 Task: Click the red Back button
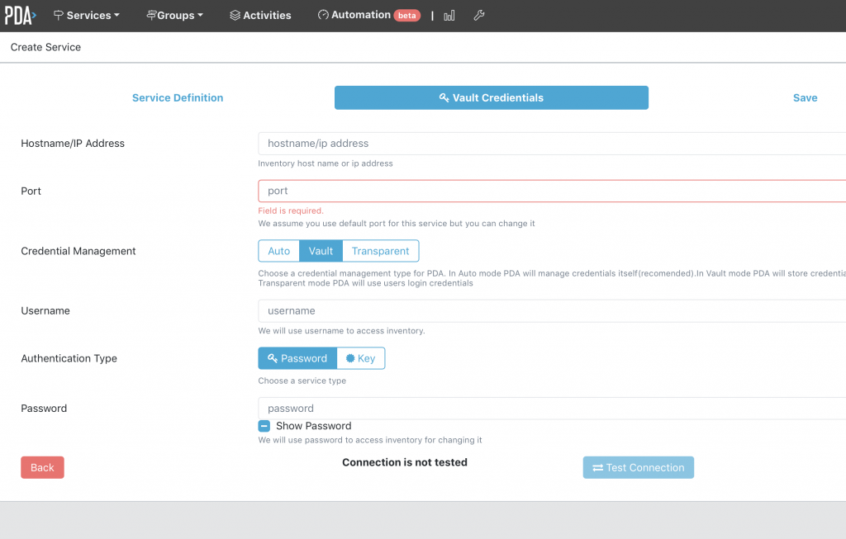[43, 467]
